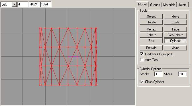This screenshot has width=192, height=106.
Task: Activate the Extrude tool button
Action: pyautogui.click(x=151, y=48)
